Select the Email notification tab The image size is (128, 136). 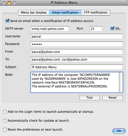(x=65, y=13)
